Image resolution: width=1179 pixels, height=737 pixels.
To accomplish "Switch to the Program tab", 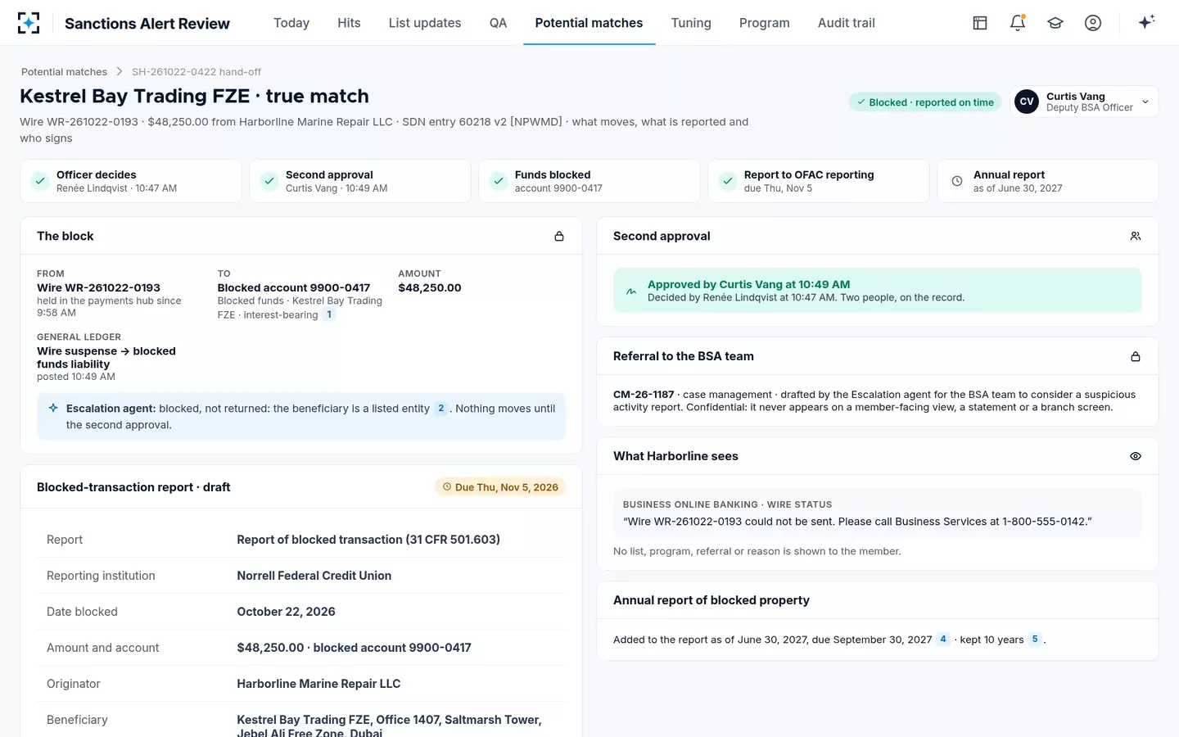I will coord(765,23).
